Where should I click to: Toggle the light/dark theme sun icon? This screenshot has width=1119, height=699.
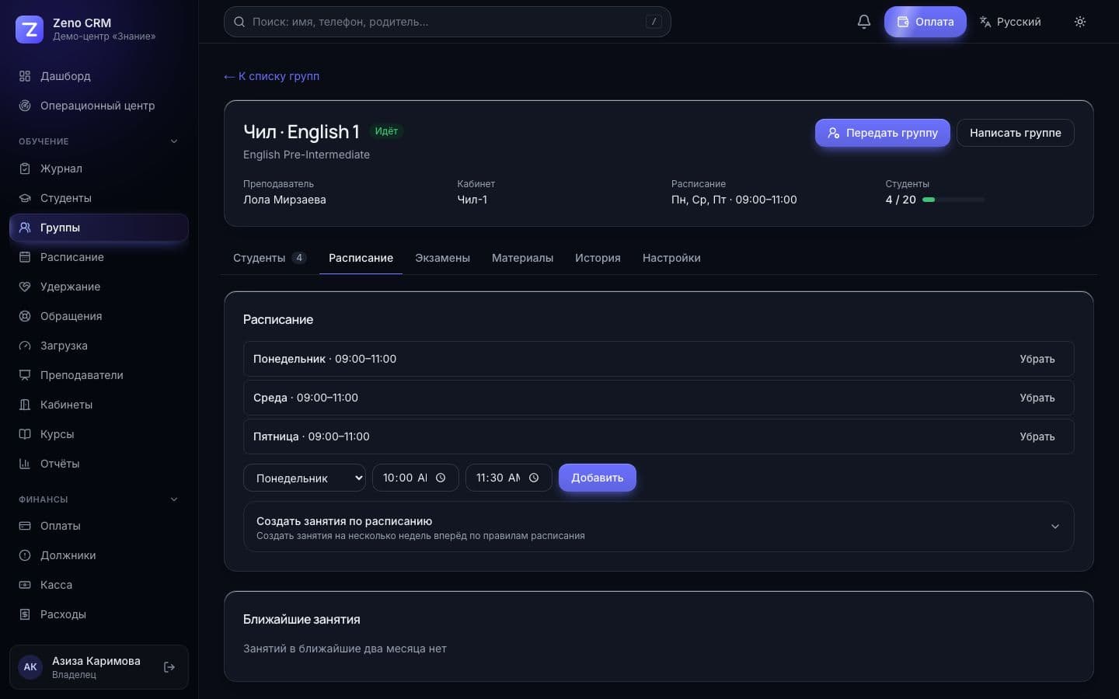pyautogui.click(x=1079, y=22)
